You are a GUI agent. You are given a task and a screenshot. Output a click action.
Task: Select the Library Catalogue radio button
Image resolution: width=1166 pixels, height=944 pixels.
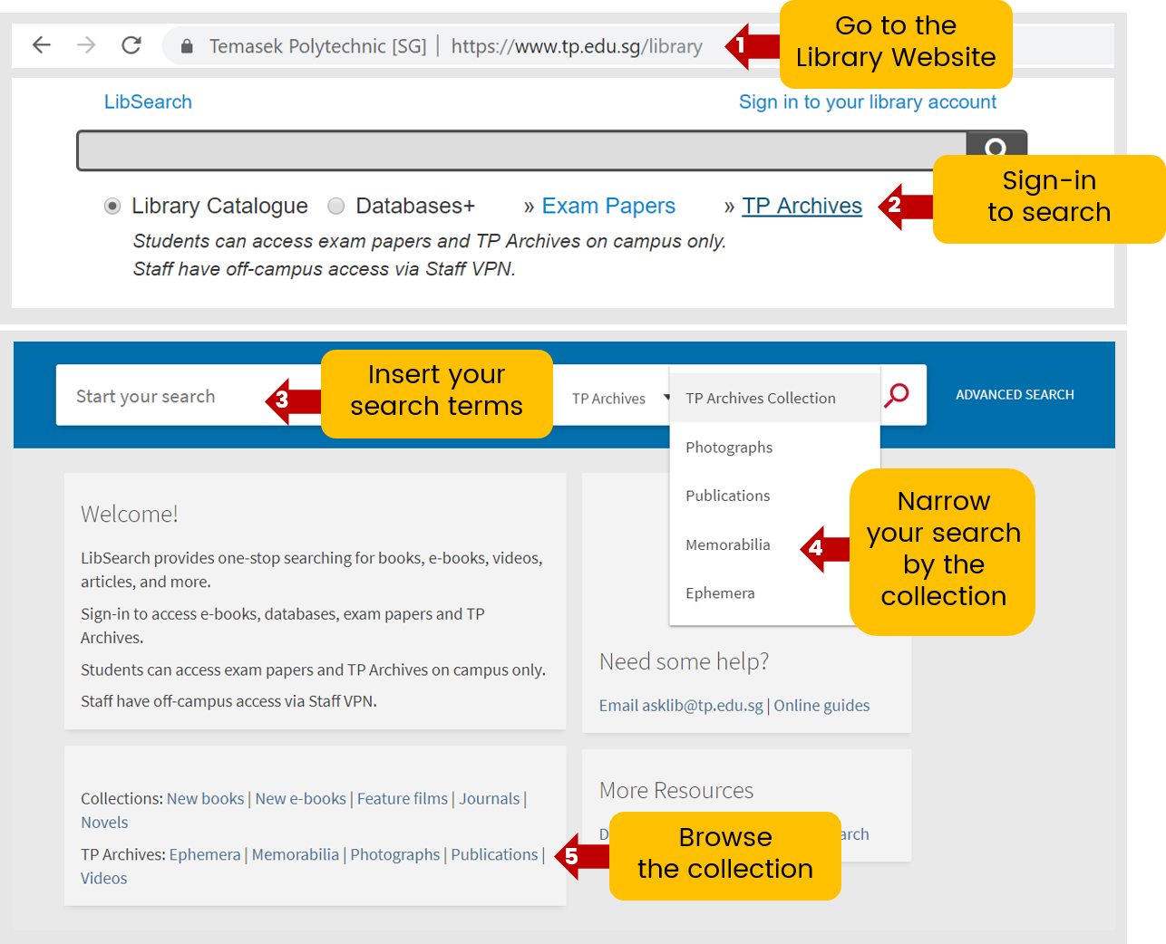[x=112, y=206]
